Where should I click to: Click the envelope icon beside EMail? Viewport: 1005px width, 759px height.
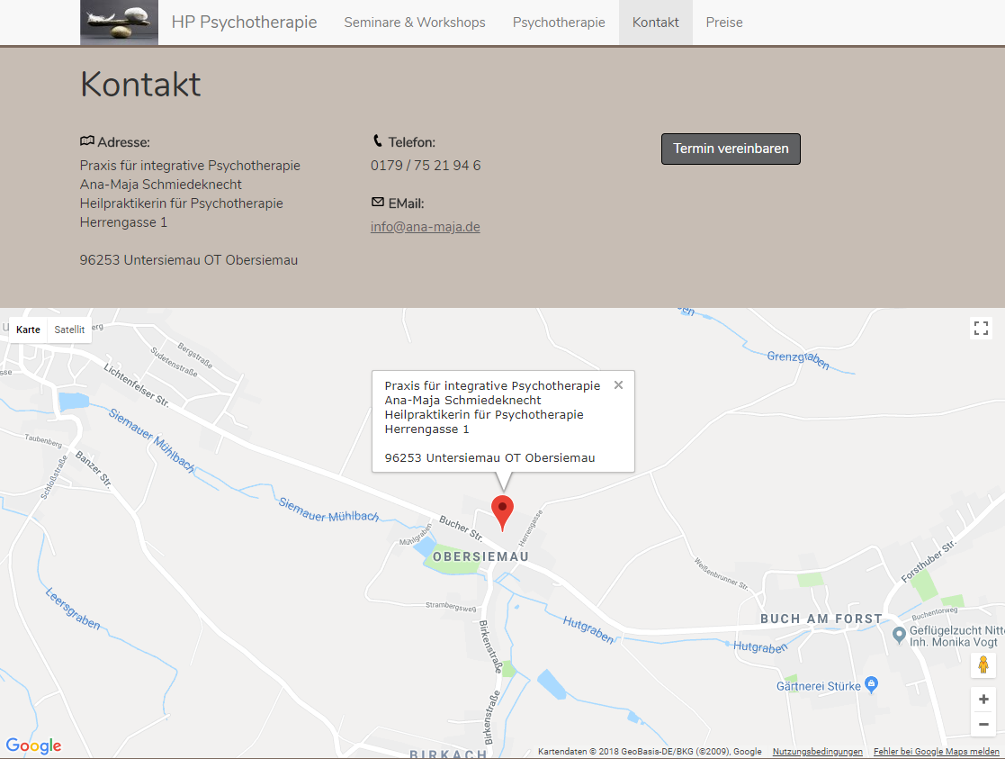(x=378, y=202)
